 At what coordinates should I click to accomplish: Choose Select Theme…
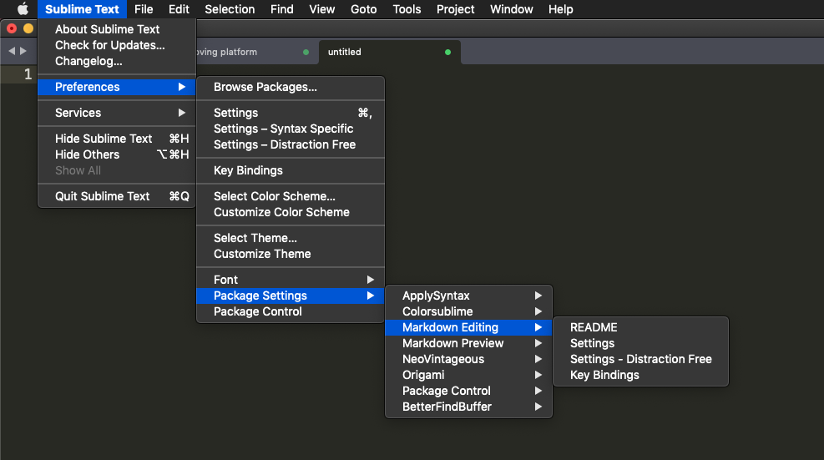291,238
